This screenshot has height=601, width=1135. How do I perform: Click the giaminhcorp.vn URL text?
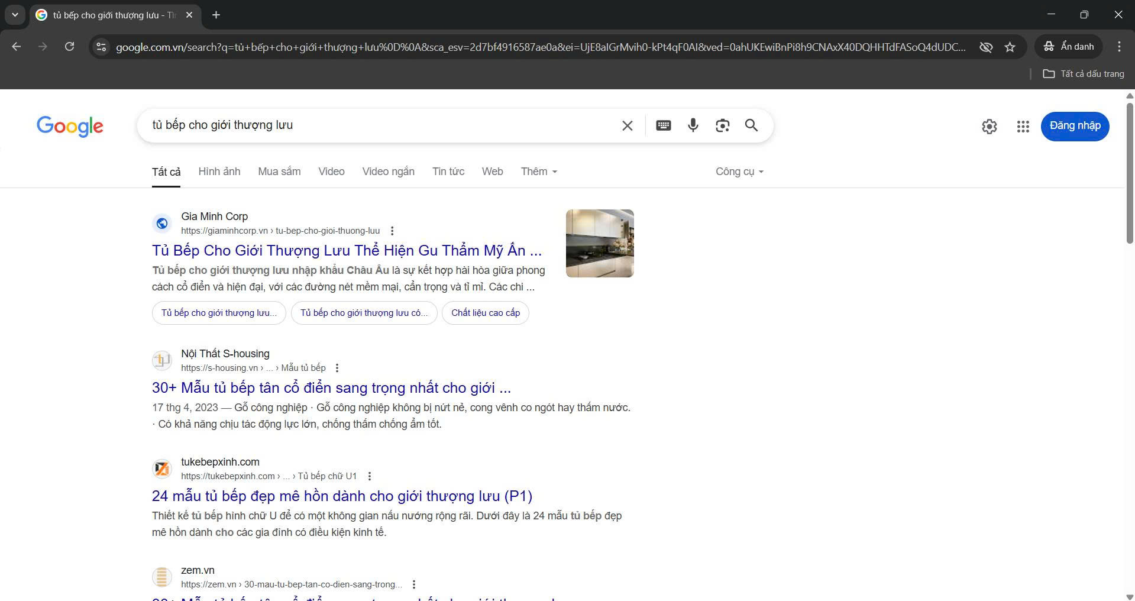[280, 231]
